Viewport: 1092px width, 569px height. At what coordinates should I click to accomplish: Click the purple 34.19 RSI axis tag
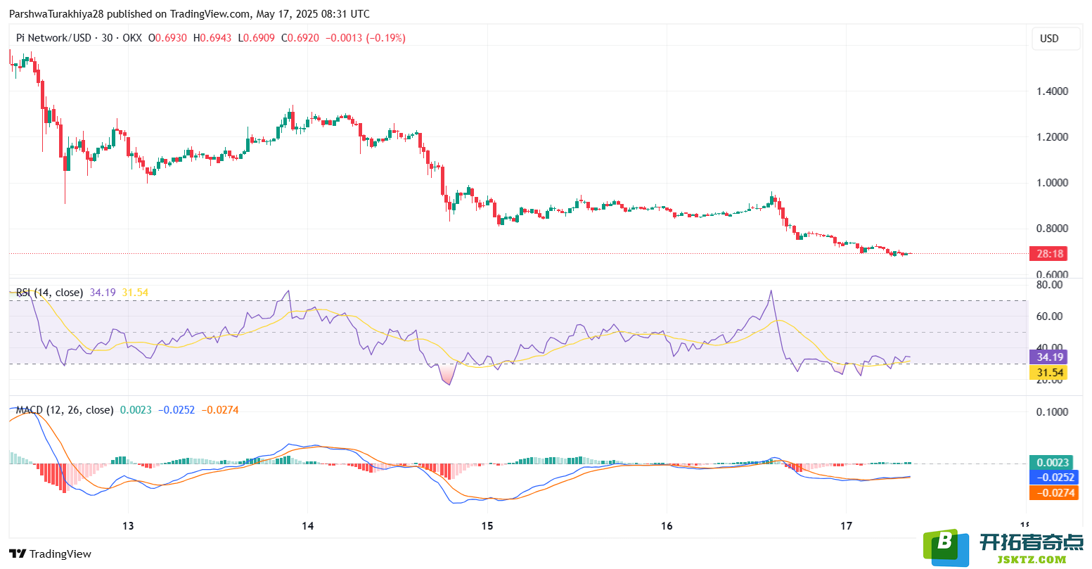pyautogui.click(x=1048, y=357)
